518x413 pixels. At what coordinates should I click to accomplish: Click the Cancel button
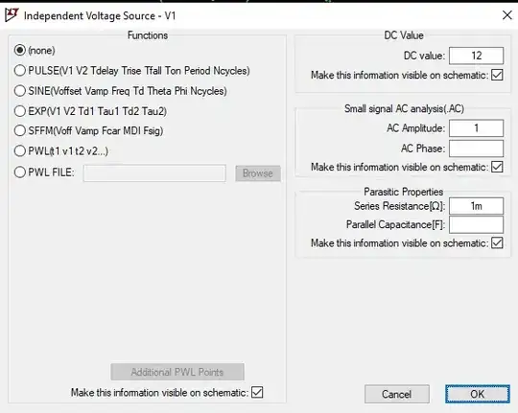pos(397,394)
